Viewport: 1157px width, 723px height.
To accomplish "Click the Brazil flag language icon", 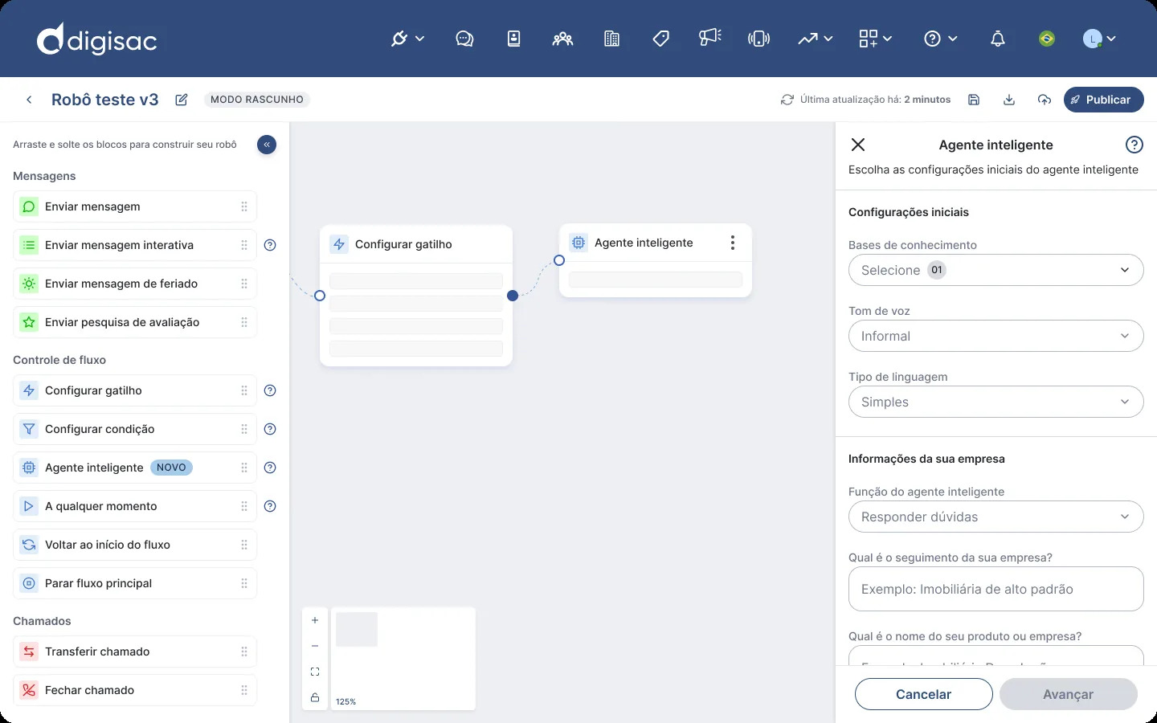I will [1046, 39].
